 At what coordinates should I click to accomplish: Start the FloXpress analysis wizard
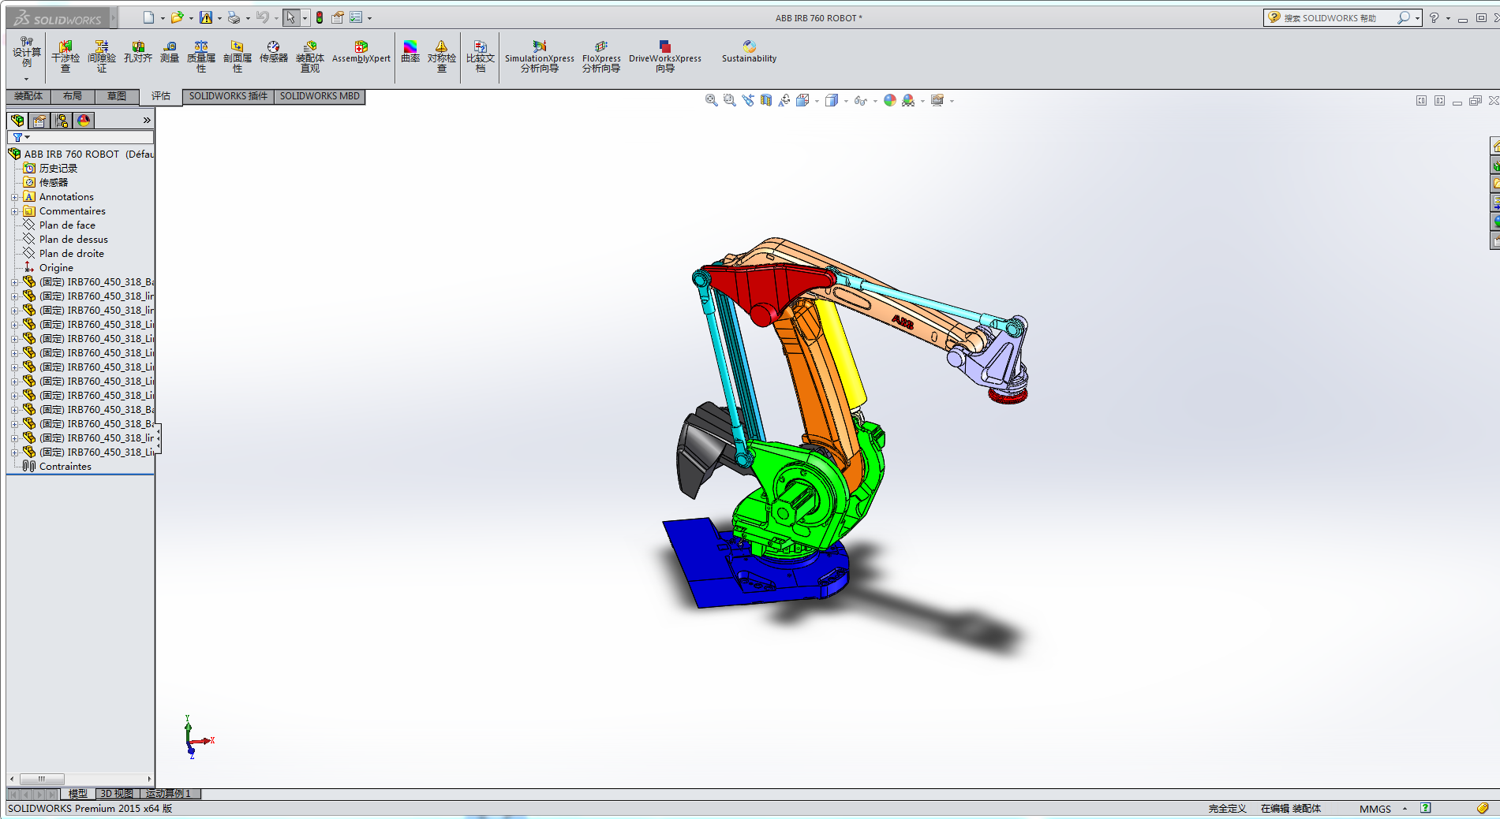point(601,57)
